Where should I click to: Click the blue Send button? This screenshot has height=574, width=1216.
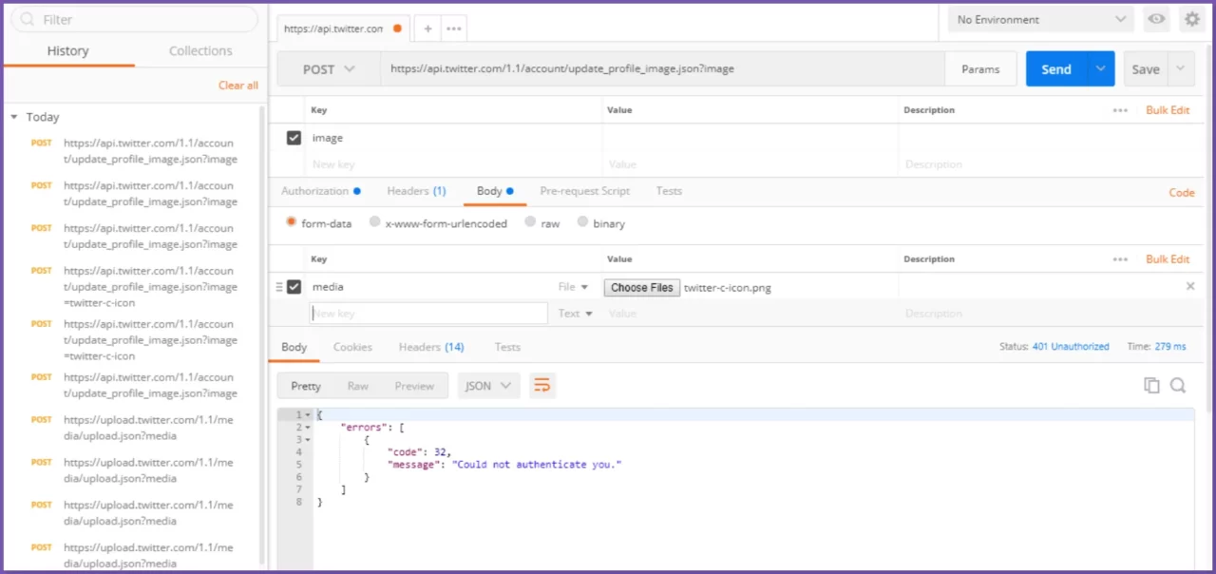click(1055, 69)
